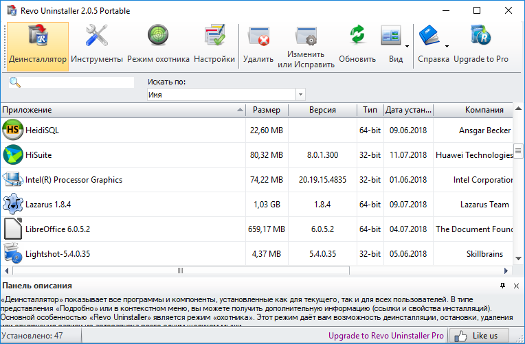Click the horizontal scroll left arrow
Screen dimensions: 525x344
click(x=6, y=271)
